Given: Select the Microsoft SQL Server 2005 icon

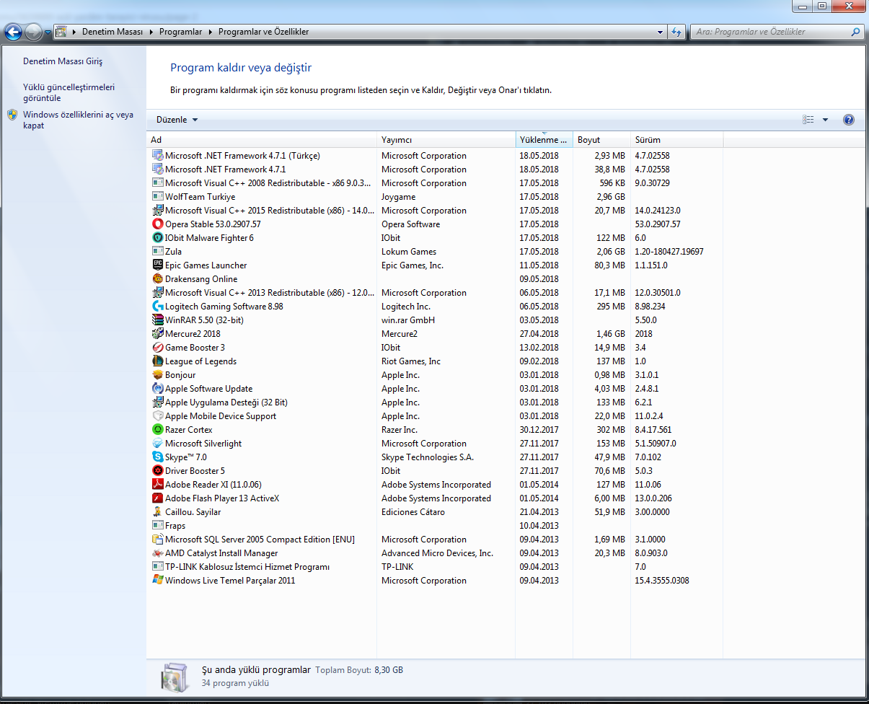Looking at the screenshot, I should tap(158, 540).
